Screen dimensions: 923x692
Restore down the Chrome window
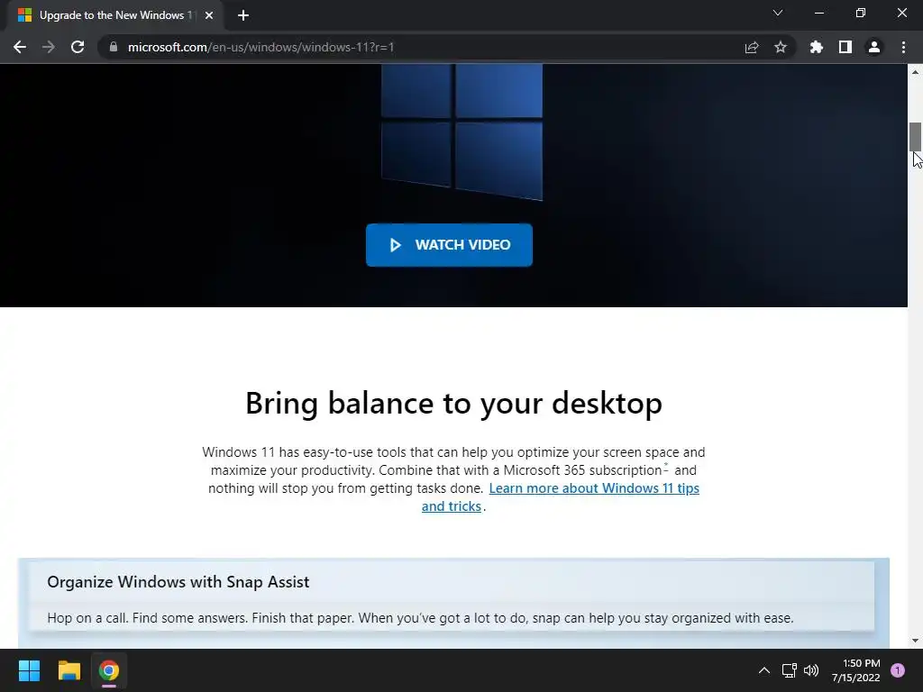861,13
